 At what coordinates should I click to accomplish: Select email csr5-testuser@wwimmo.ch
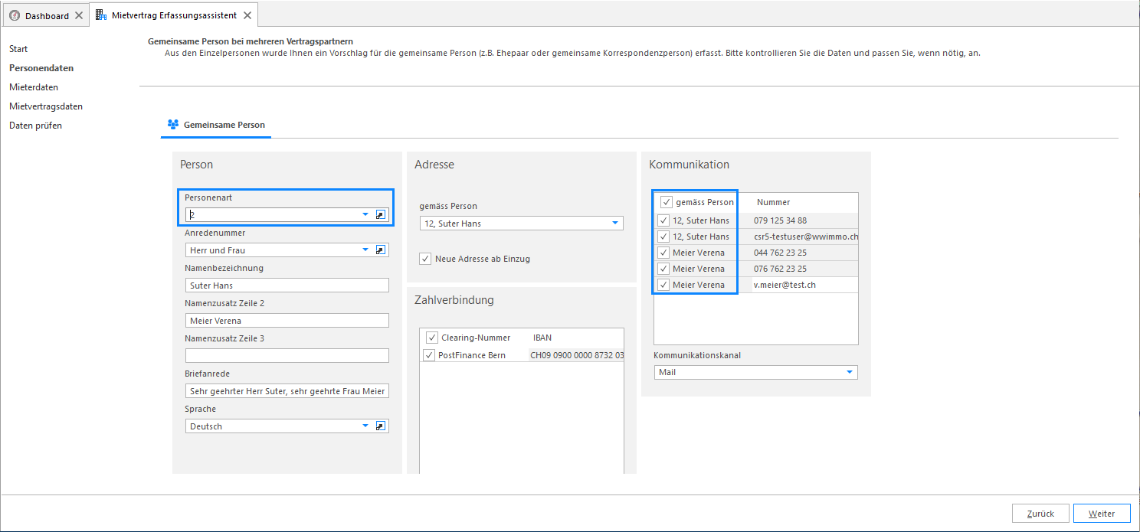[806, 237]
